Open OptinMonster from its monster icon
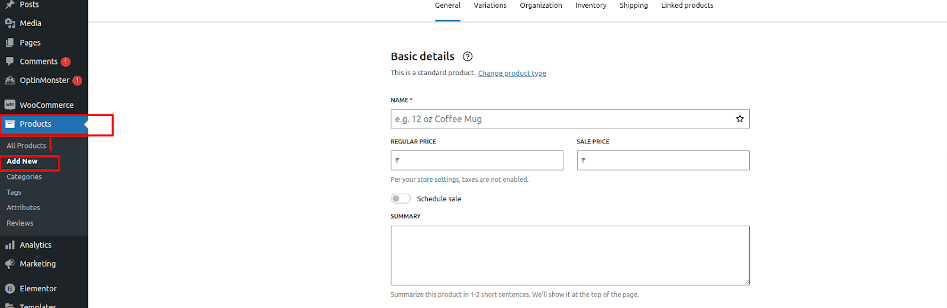 click(x=10, y=81)
